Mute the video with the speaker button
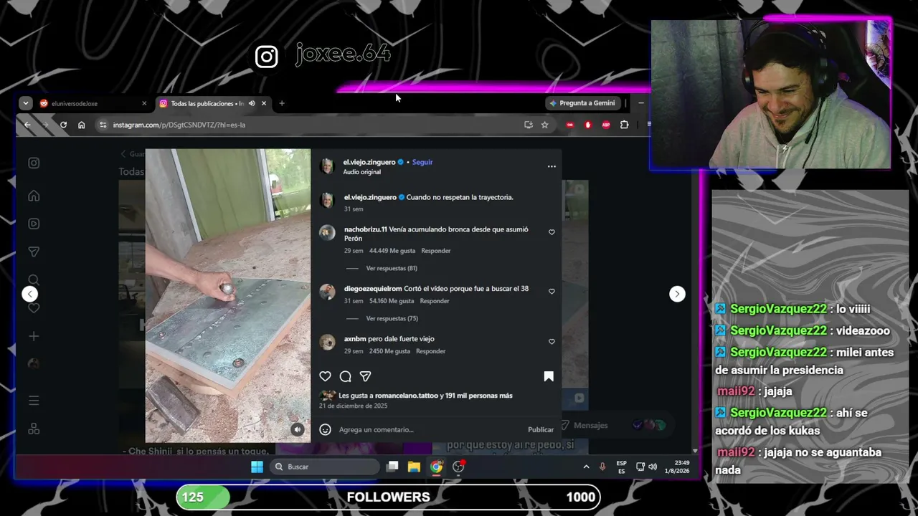 click(x=298, y=429)
